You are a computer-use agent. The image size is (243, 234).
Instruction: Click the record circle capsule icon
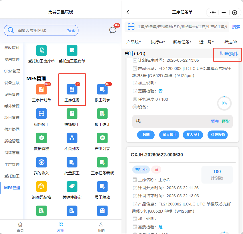(x=234, y=13)
